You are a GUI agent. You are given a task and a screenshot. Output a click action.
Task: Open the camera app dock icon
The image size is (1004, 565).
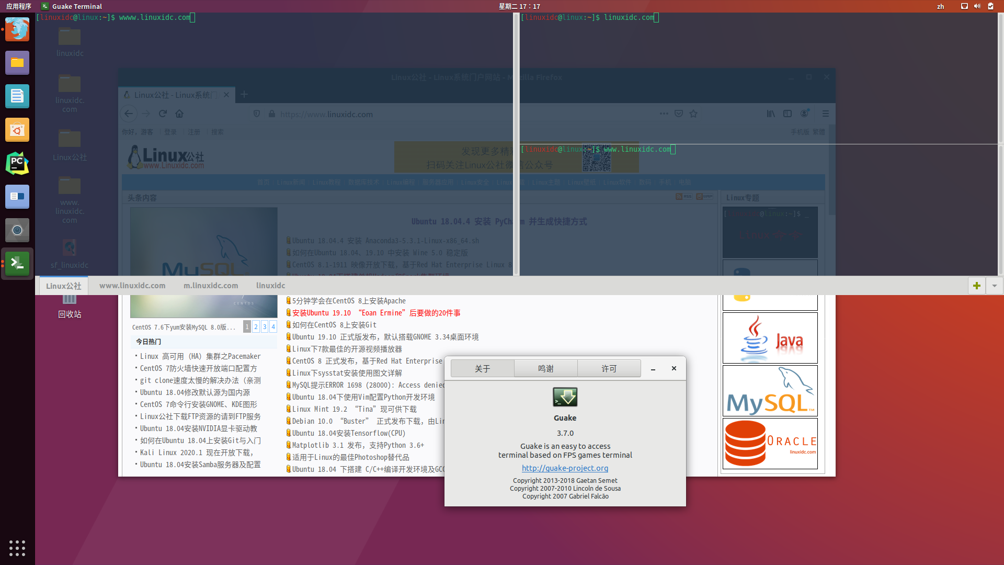click(17, 230)
